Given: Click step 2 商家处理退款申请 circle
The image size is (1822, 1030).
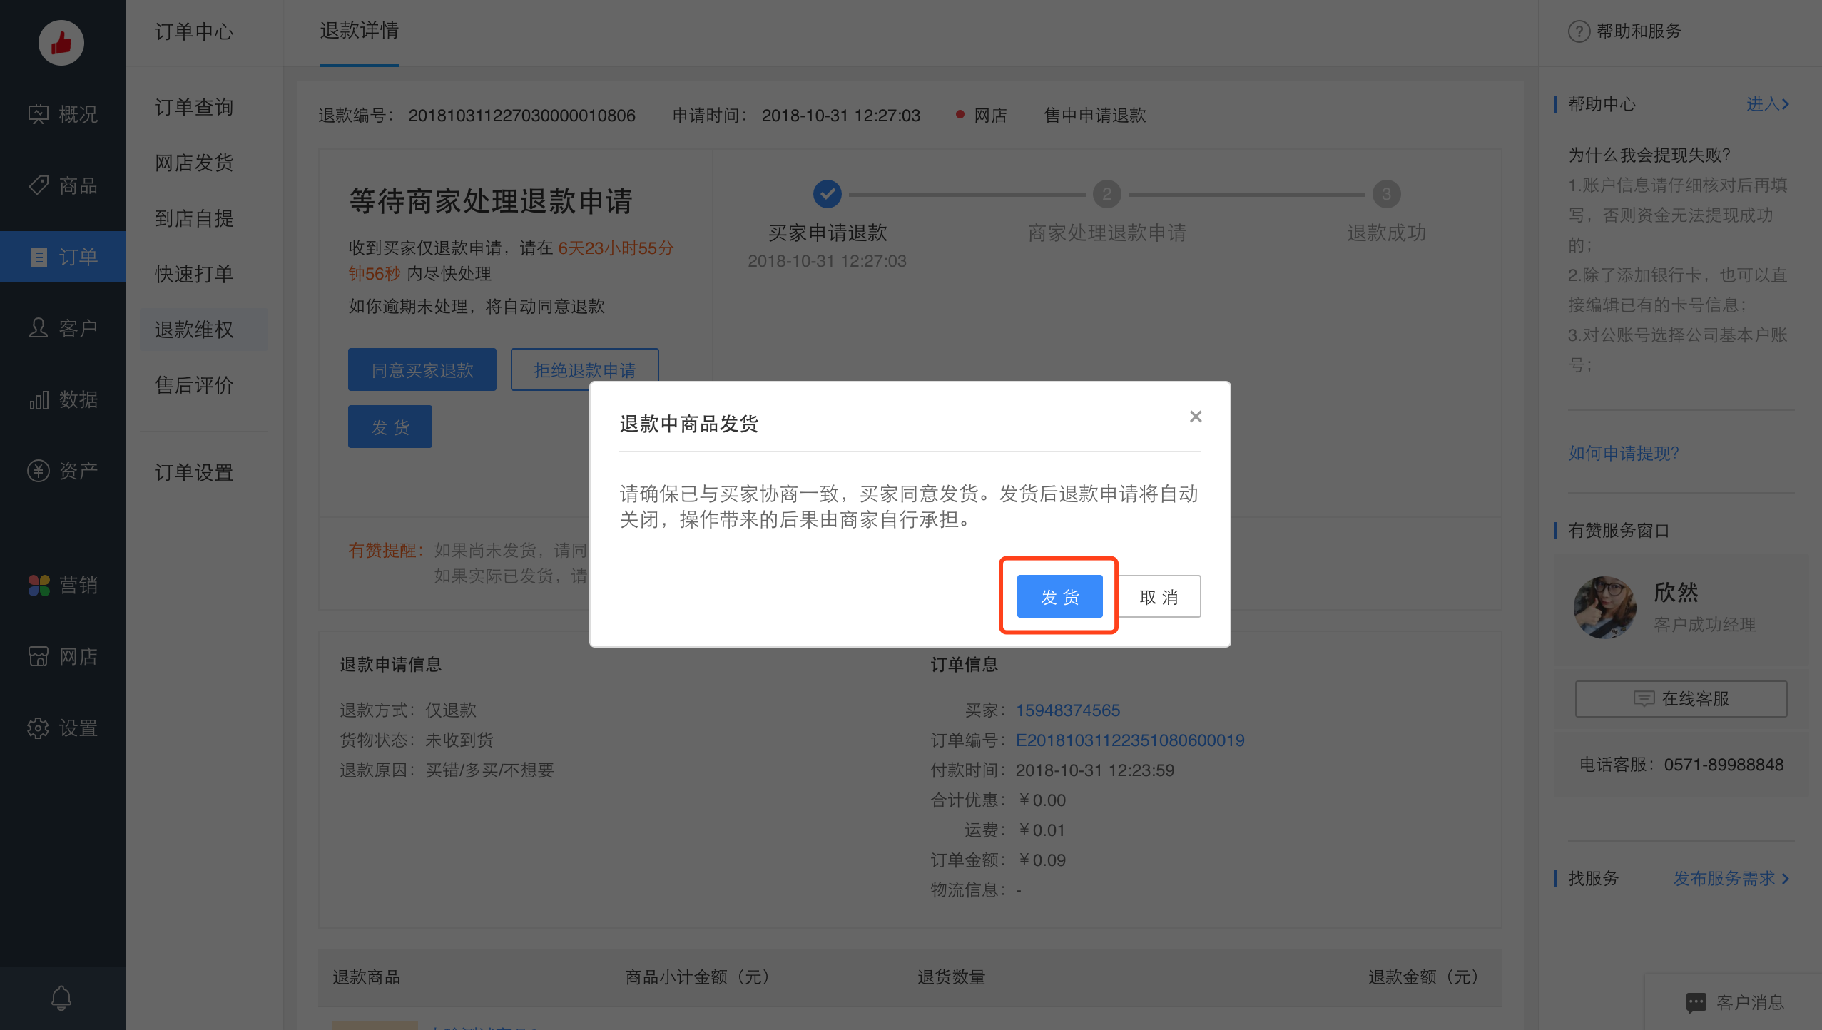Looking at the screenshot, I should (x=1106, y=194).
